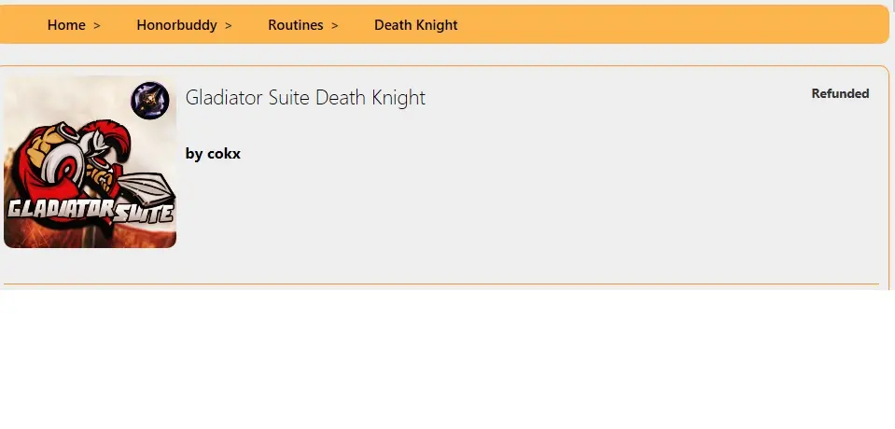
Task: Open the Honorbuddy breadcrumb link
Action: 176,25
